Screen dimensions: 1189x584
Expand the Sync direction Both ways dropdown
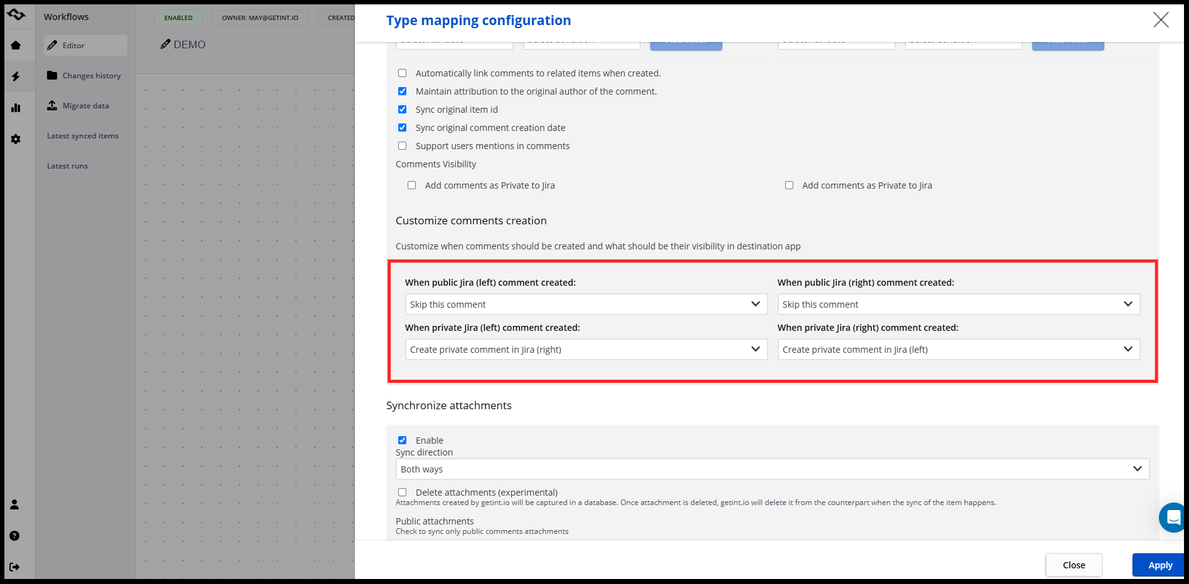772,469
